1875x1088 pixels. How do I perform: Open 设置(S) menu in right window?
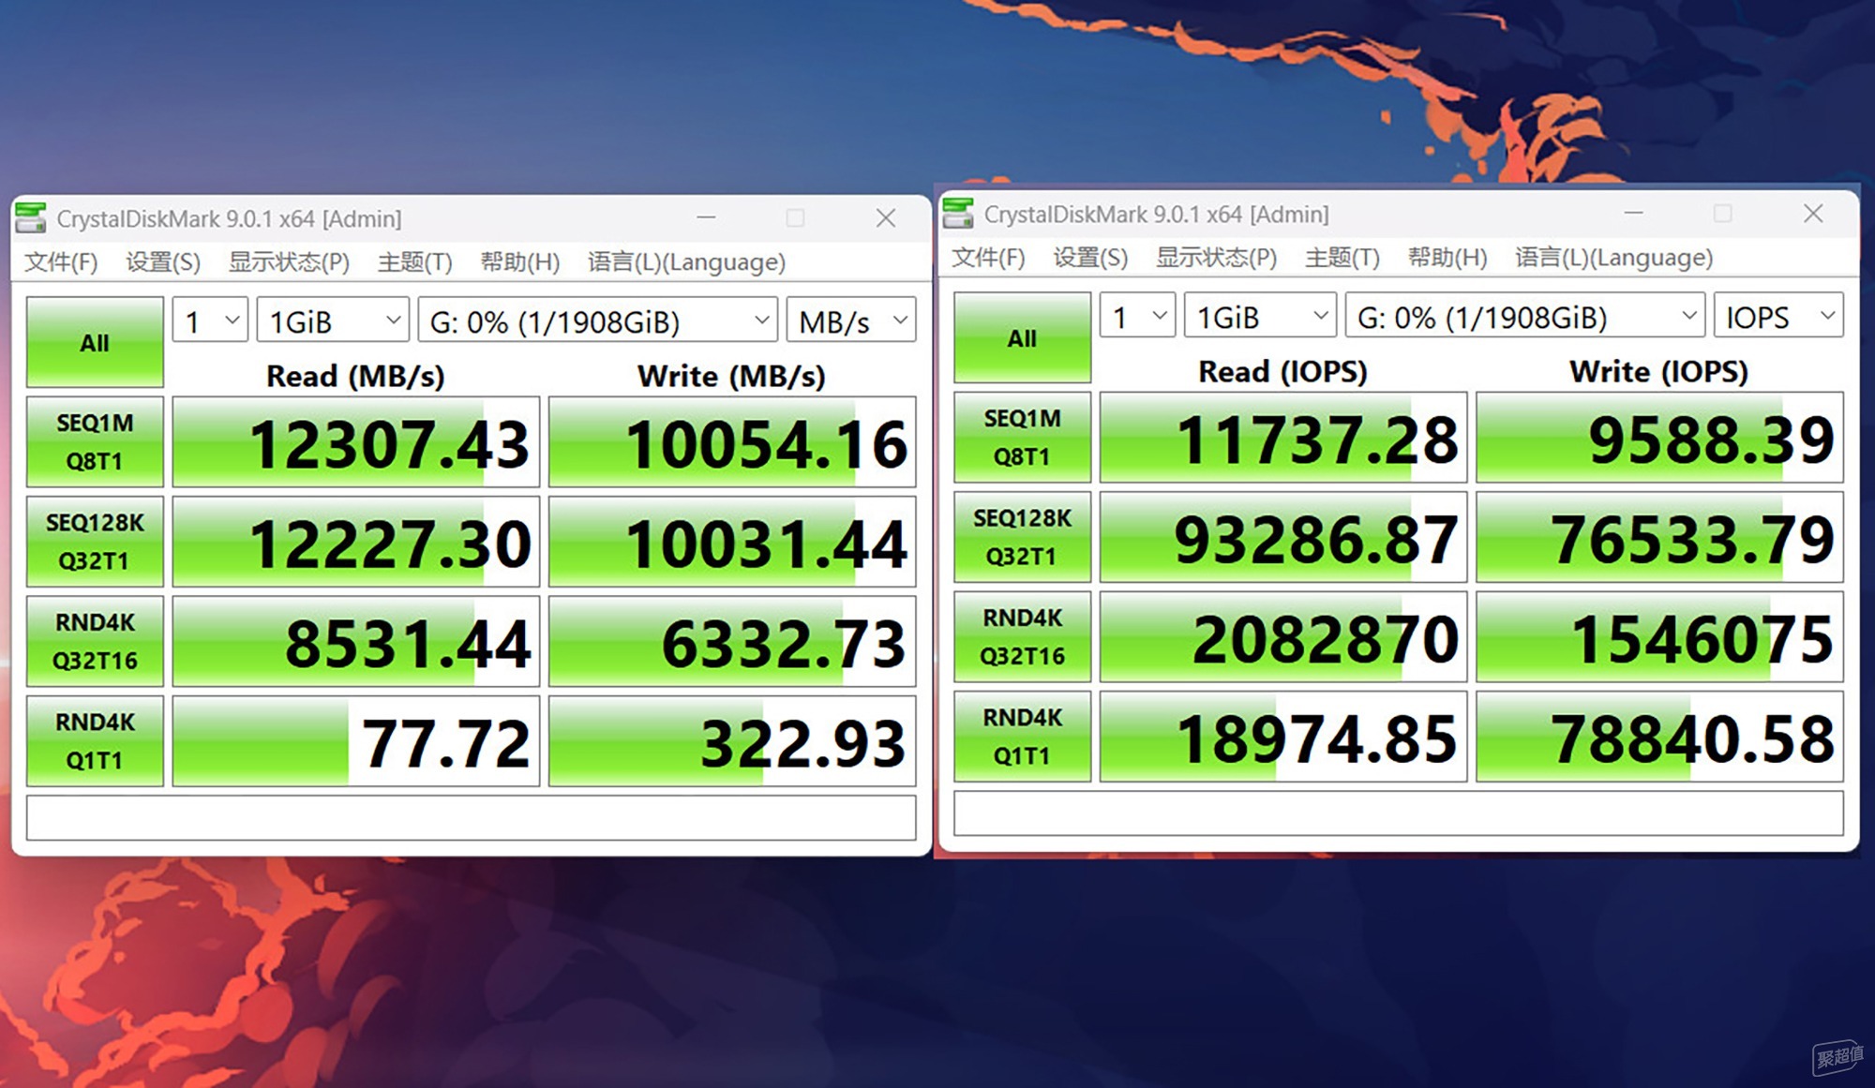(1090, 257)
